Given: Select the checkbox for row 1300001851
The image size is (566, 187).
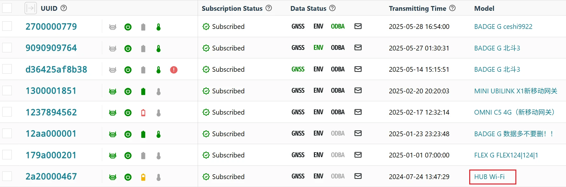Looking at the screenshot, I should click(x=7, y=90).
